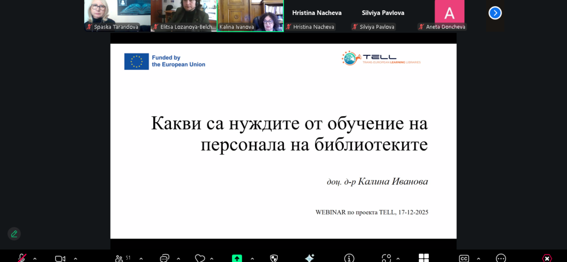Click the EU flag emblem on slide
The image size is (567, 262).
click(x=137, y=62)
